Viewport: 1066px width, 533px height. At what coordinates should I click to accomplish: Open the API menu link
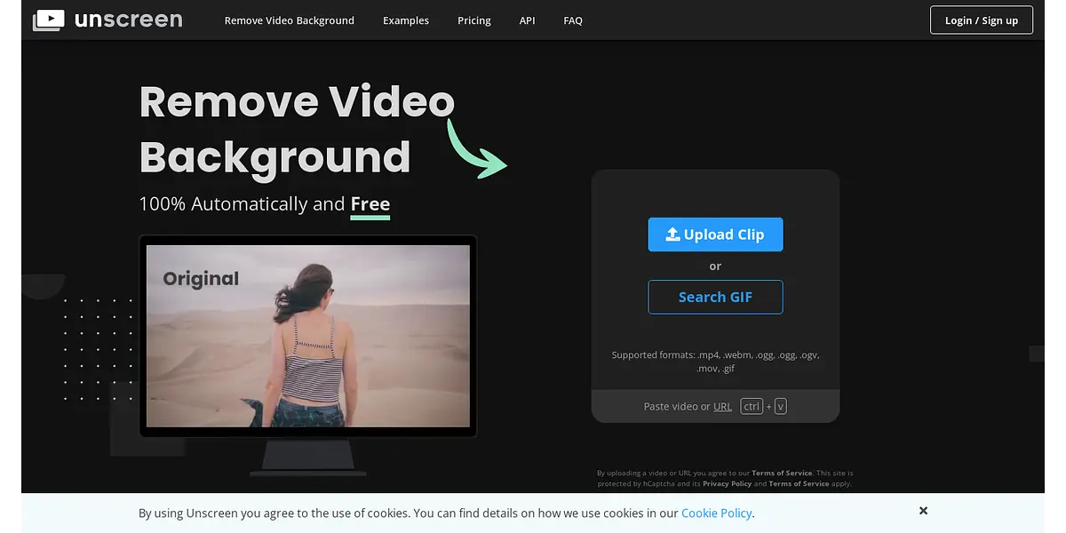[x=528, y=20]
